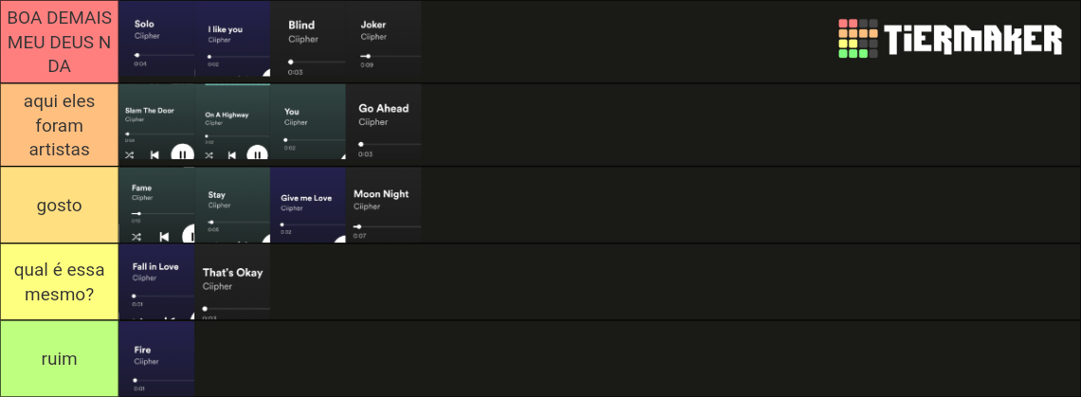Select the 'BOA DEMAIS MEU DEUS N DA' tier label
The width and height of the screenshot is (1081, 397).
click(x=60, y=42)
